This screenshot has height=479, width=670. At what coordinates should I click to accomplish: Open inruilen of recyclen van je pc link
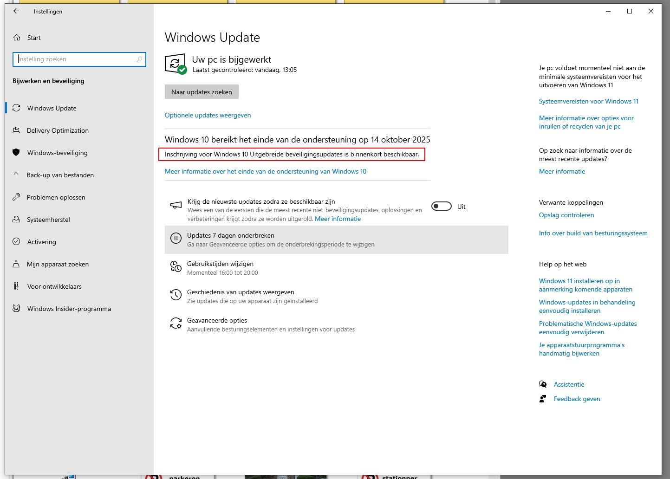coord(586,122)
